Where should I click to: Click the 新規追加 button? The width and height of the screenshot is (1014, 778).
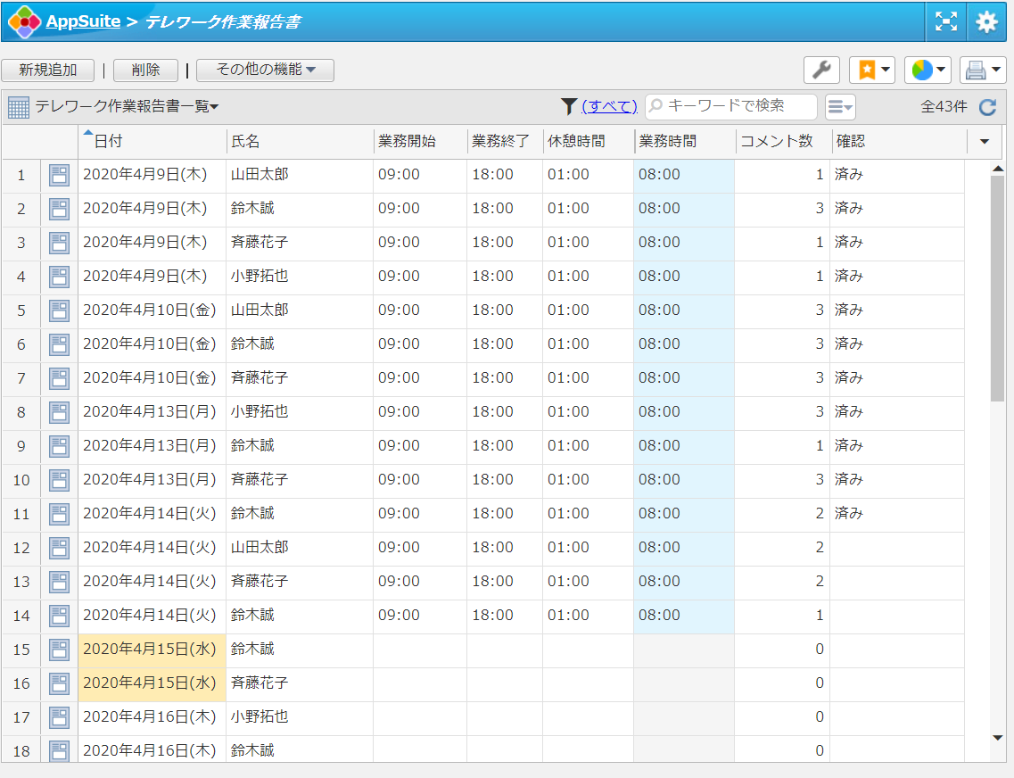pyautogui.click(x=48, y=70)
